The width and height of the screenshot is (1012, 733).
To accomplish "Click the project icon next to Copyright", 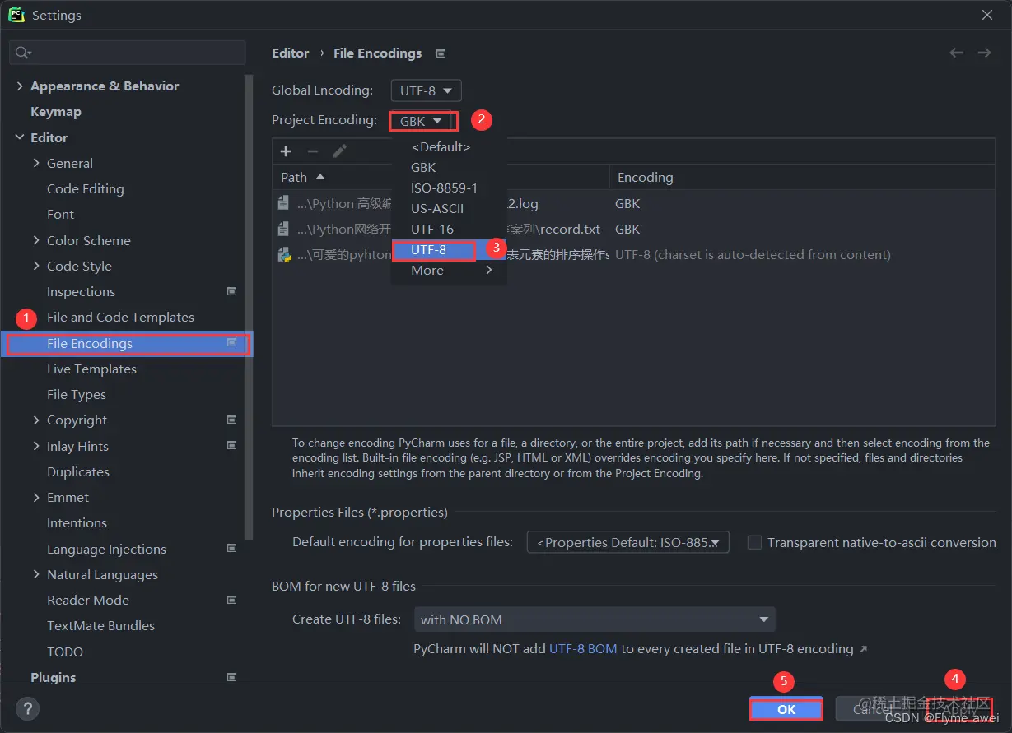I will tap(231, 420).
